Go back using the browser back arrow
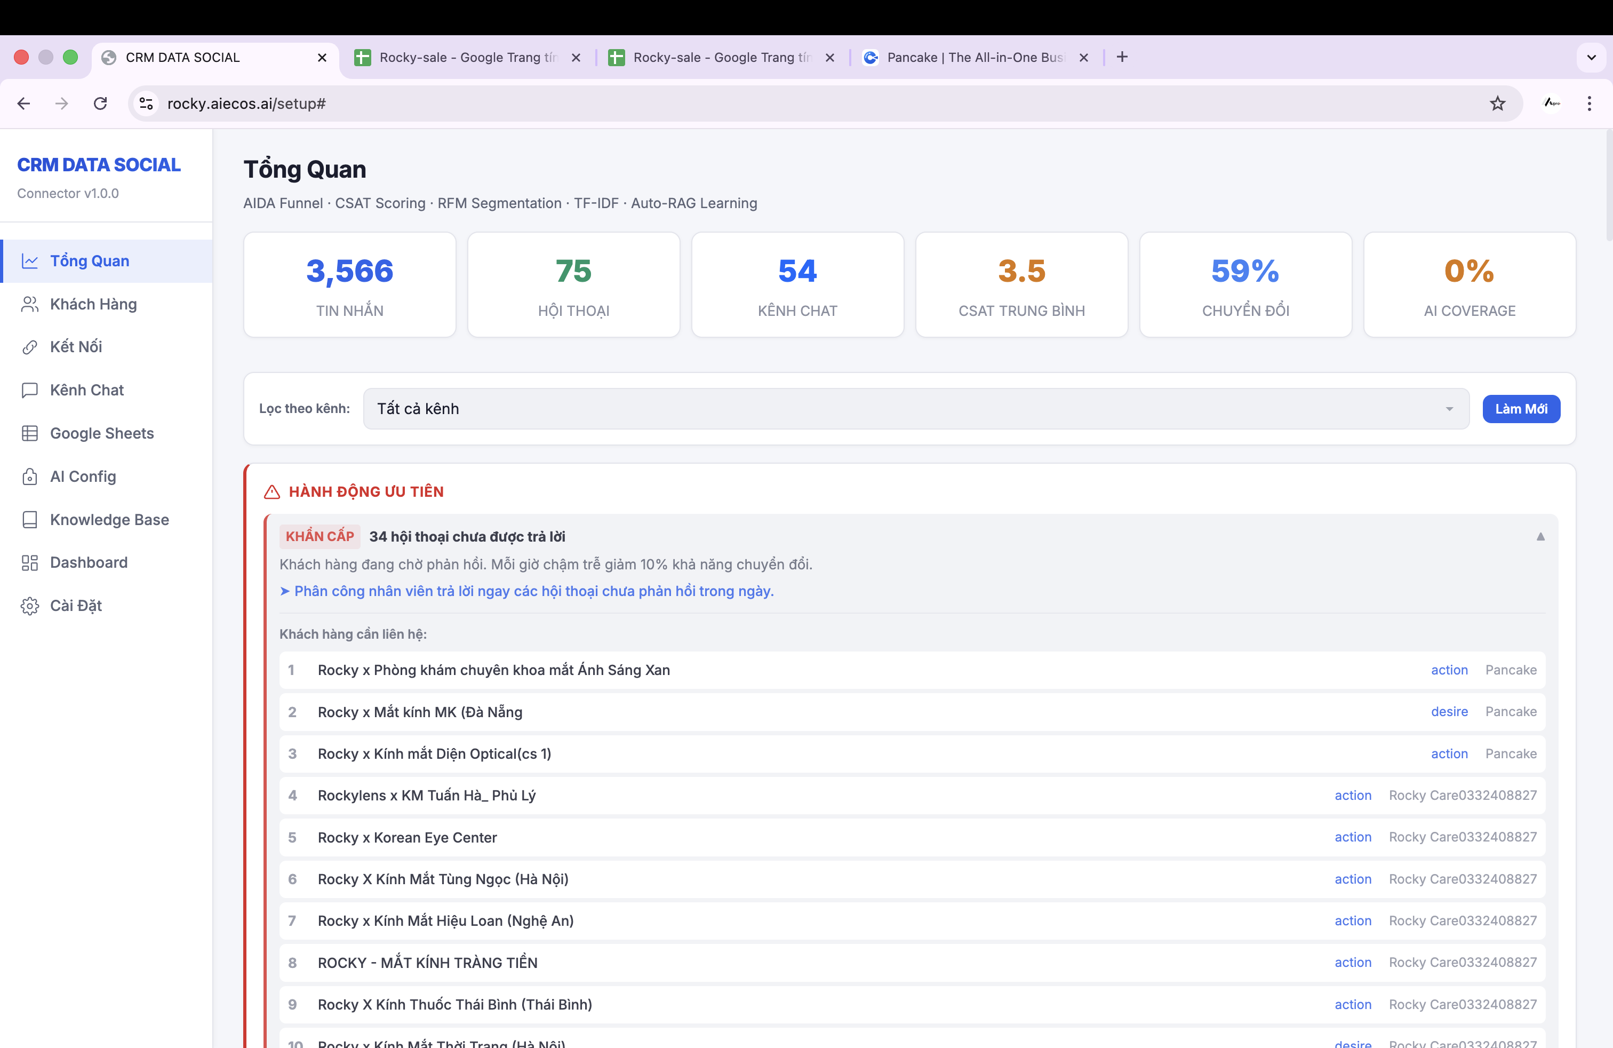Image resolution: width=1613 pixels, height=1048 pixels. [23, 103]
